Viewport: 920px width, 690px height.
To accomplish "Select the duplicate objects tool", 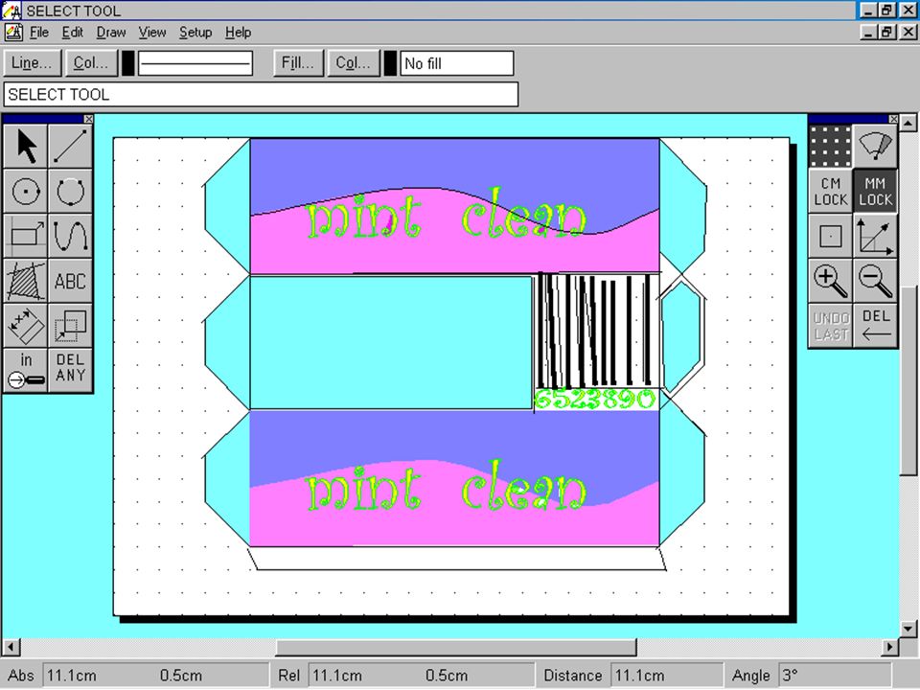I will tap(70, 325).
